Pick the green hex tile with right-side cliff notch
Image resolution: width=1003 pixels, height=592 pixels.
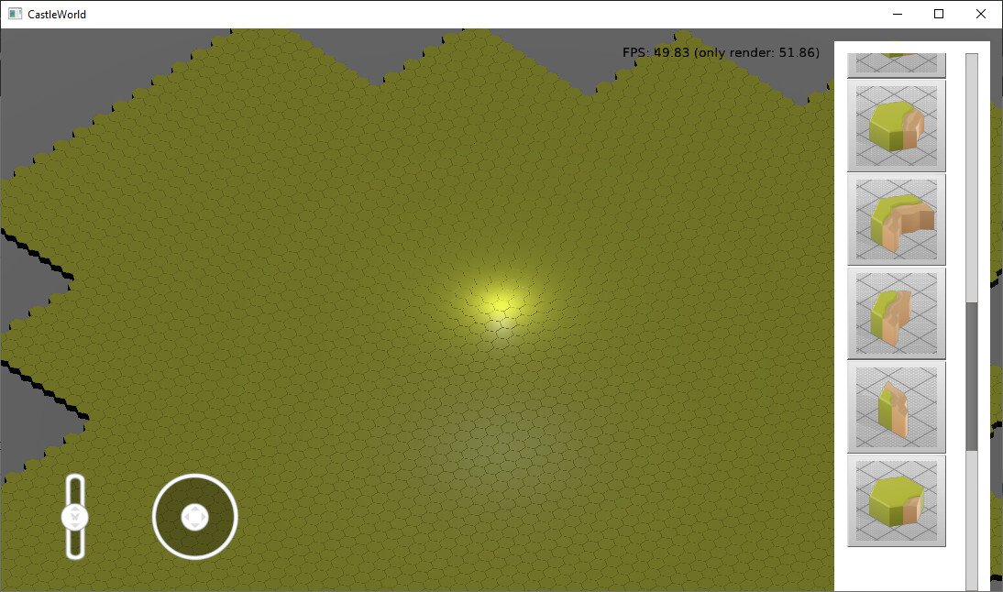(x=896, y=126)
